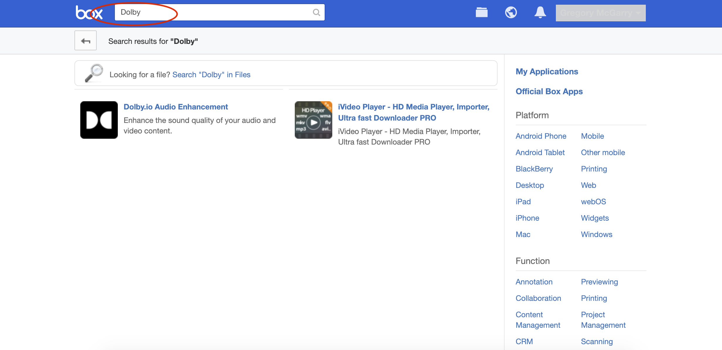This screenshot has width=722, height=350.
Task: Filter by Windows platform
Action: tap(597, 234)
